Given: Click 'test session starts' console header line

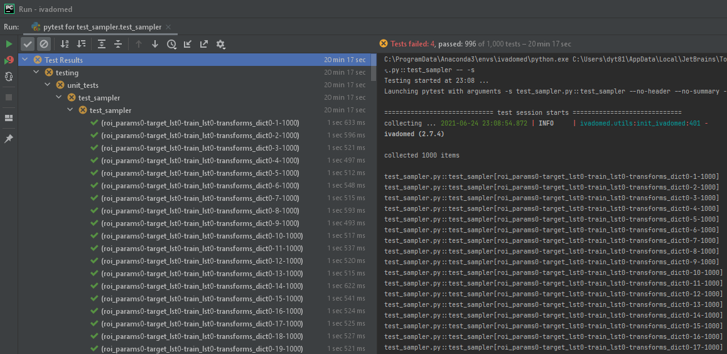Looking at the screenshot, I should coord(533,112).
